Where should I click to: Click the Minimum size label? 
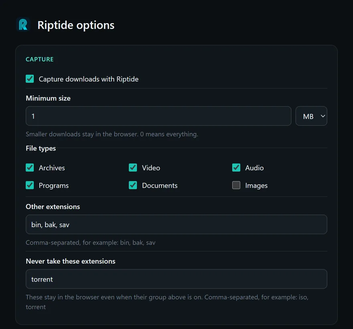(48, 98)
